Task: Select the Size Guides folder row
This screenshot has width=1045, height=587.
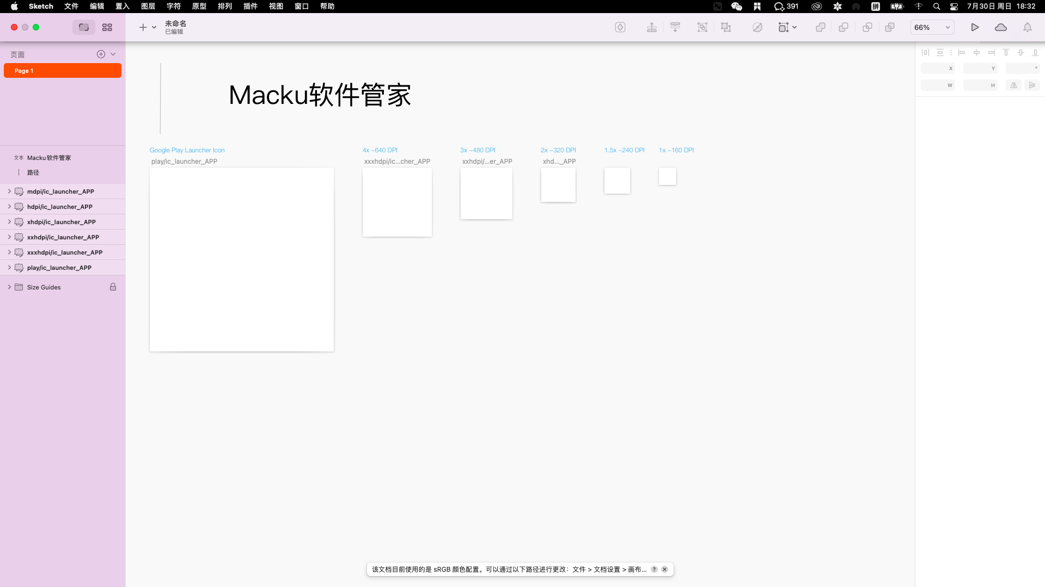Action: click(63, 287)
